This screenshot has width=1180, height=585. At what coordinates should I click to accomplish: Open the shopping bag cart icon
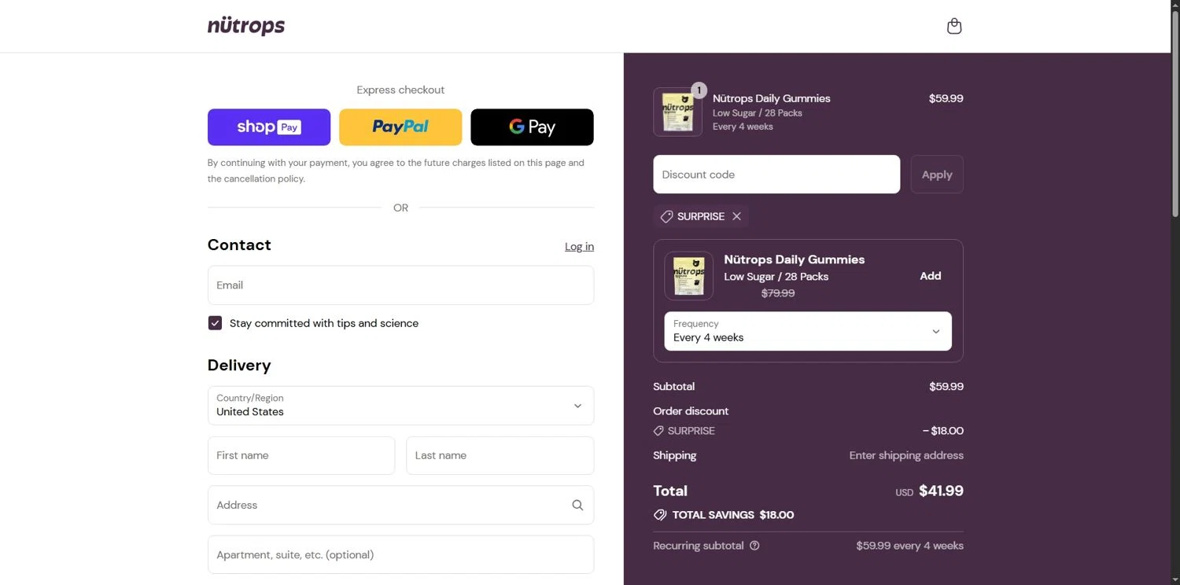point(954,26)
